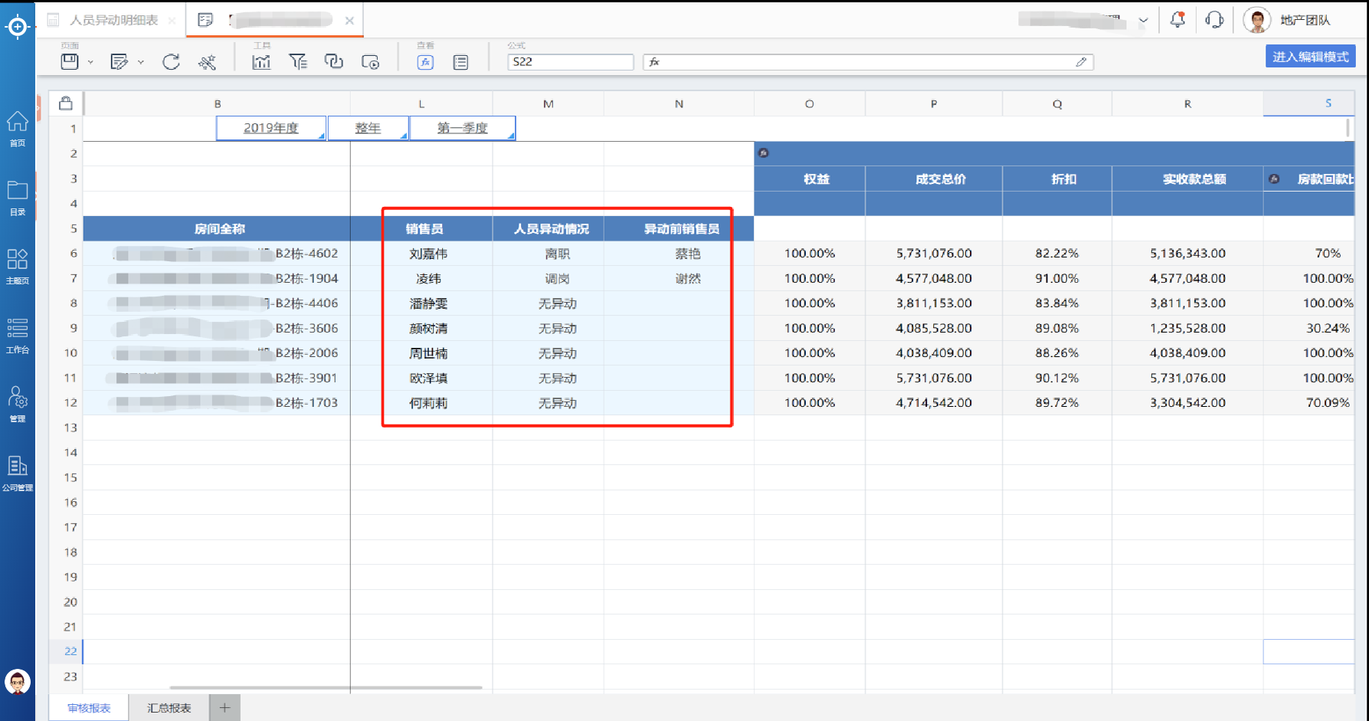This screenshot has height=721, width=1369.
Task: Switch to the 审核报表 sheet tab
Action: 90,708
